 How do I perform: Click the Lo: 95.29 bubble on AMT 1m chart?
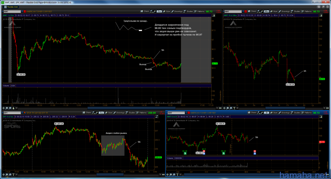pos(21,74)
